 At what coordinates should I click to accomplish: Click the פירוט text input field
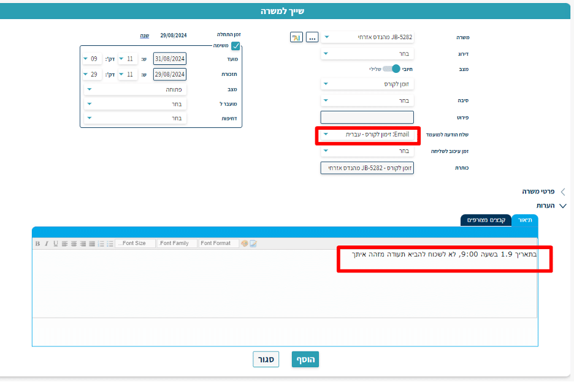pyautogui.click(x=367, y=117)
